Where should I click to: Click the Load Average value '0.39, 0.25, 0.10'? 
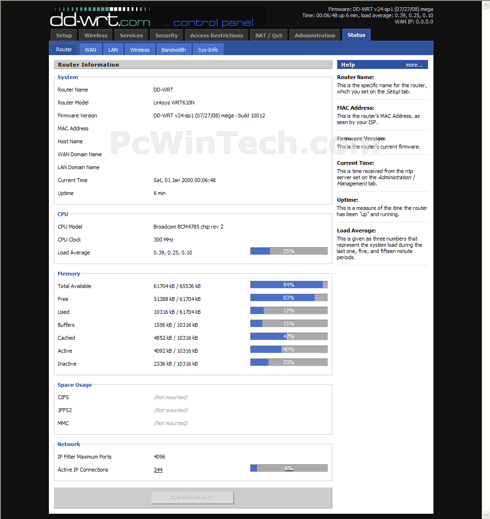pyautogui.click(x=173, y=253)
